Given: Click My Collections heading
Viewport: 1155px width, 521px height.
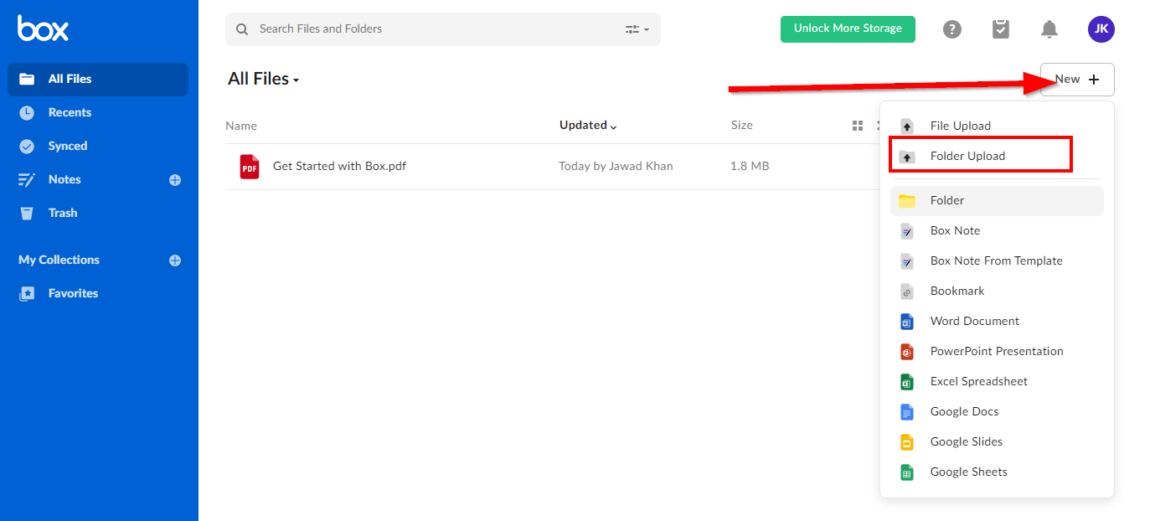Looking at the screenshot, I should point(59,260).
